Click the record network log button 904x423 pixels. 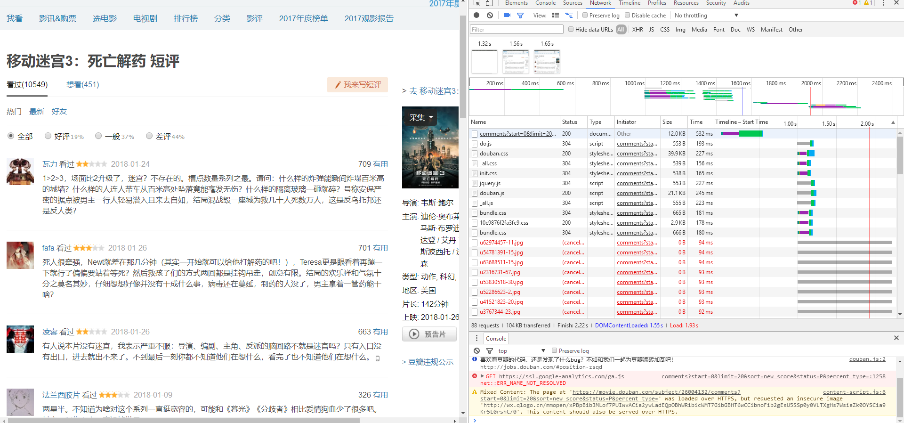[x=476, y=15]
